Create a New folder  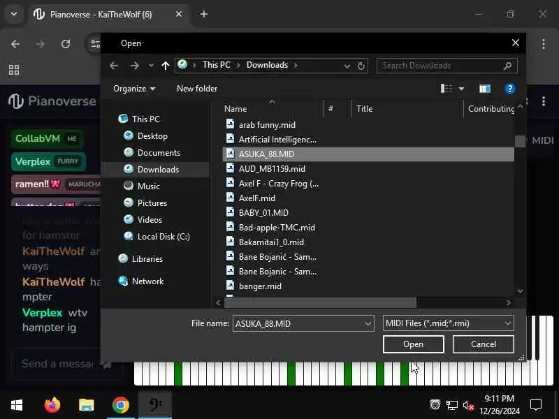coord(197,89)
